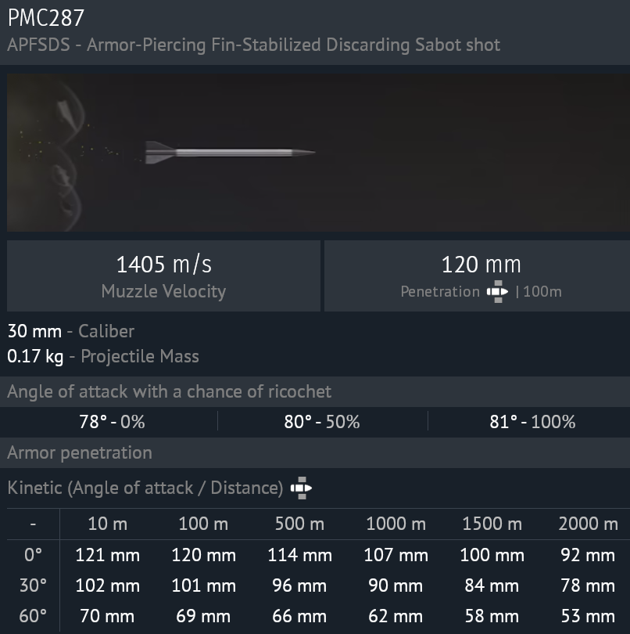Click the 0.17 kg Projectile Mass line
The height and width of the screenshot is (634, 630).
coord(103,356)
